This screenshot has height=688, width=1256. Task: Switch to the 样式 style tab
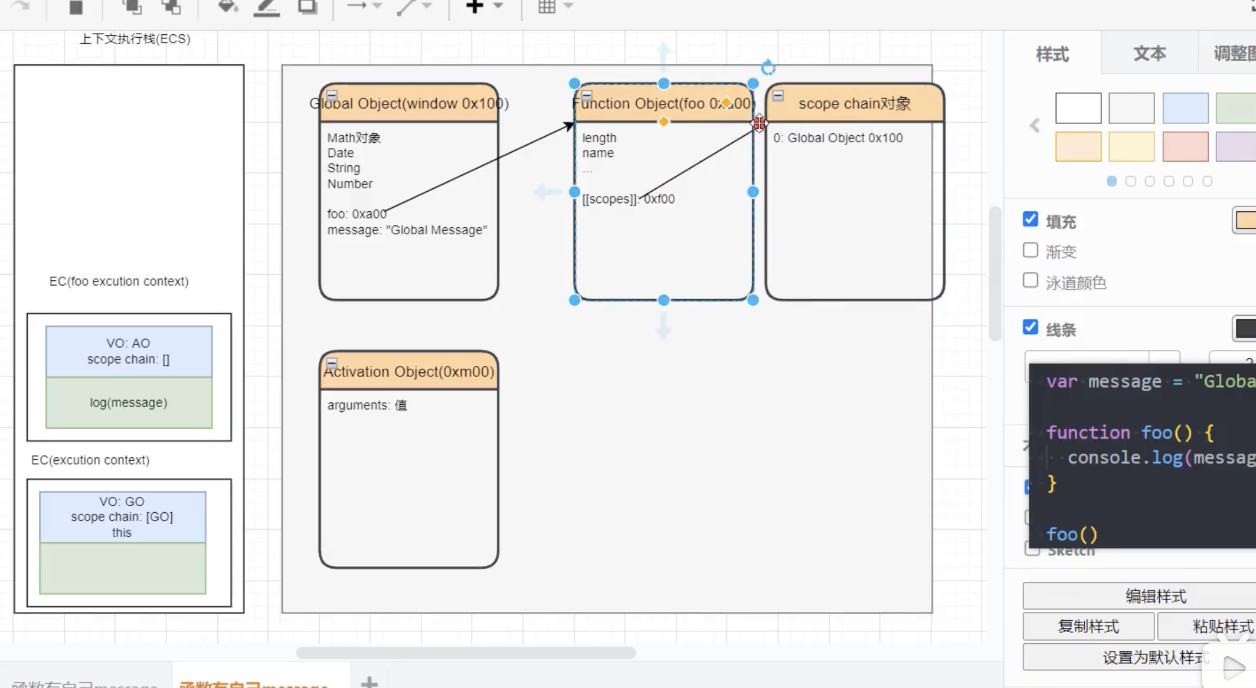[1052, 54]
